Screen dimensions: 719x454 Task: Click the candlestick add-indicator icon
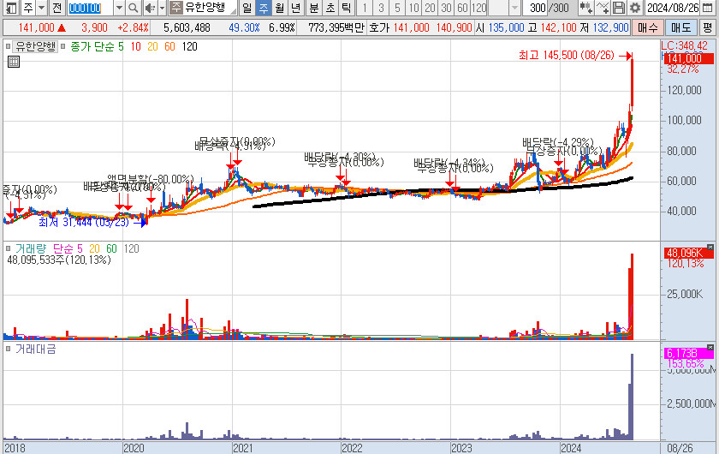tap(586, 8)
